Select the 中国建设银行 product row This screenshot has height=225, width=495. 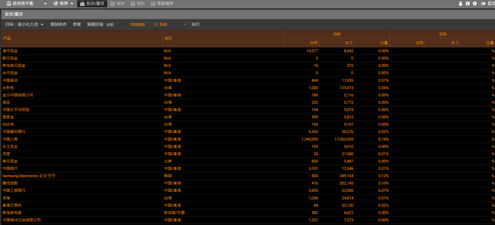[248, 132]
